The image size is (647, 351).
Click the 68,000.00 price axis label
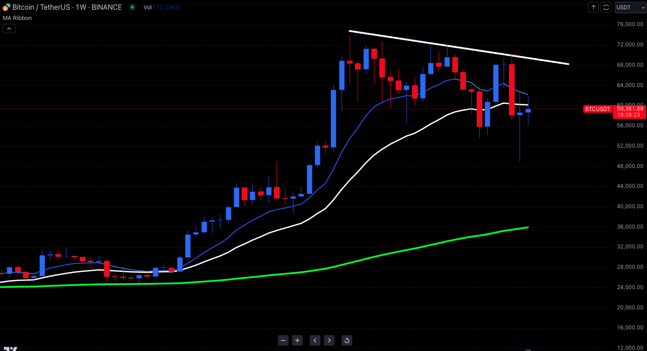tap(630, 65)
